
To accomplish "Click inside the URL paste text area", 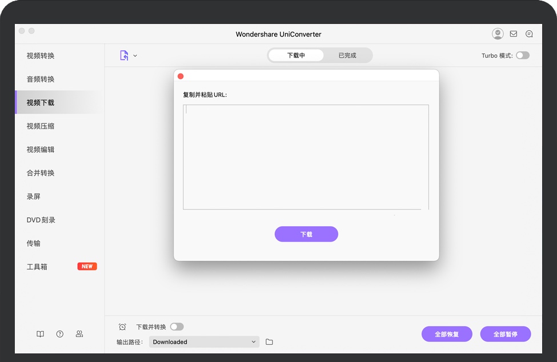I will [306, 157].
